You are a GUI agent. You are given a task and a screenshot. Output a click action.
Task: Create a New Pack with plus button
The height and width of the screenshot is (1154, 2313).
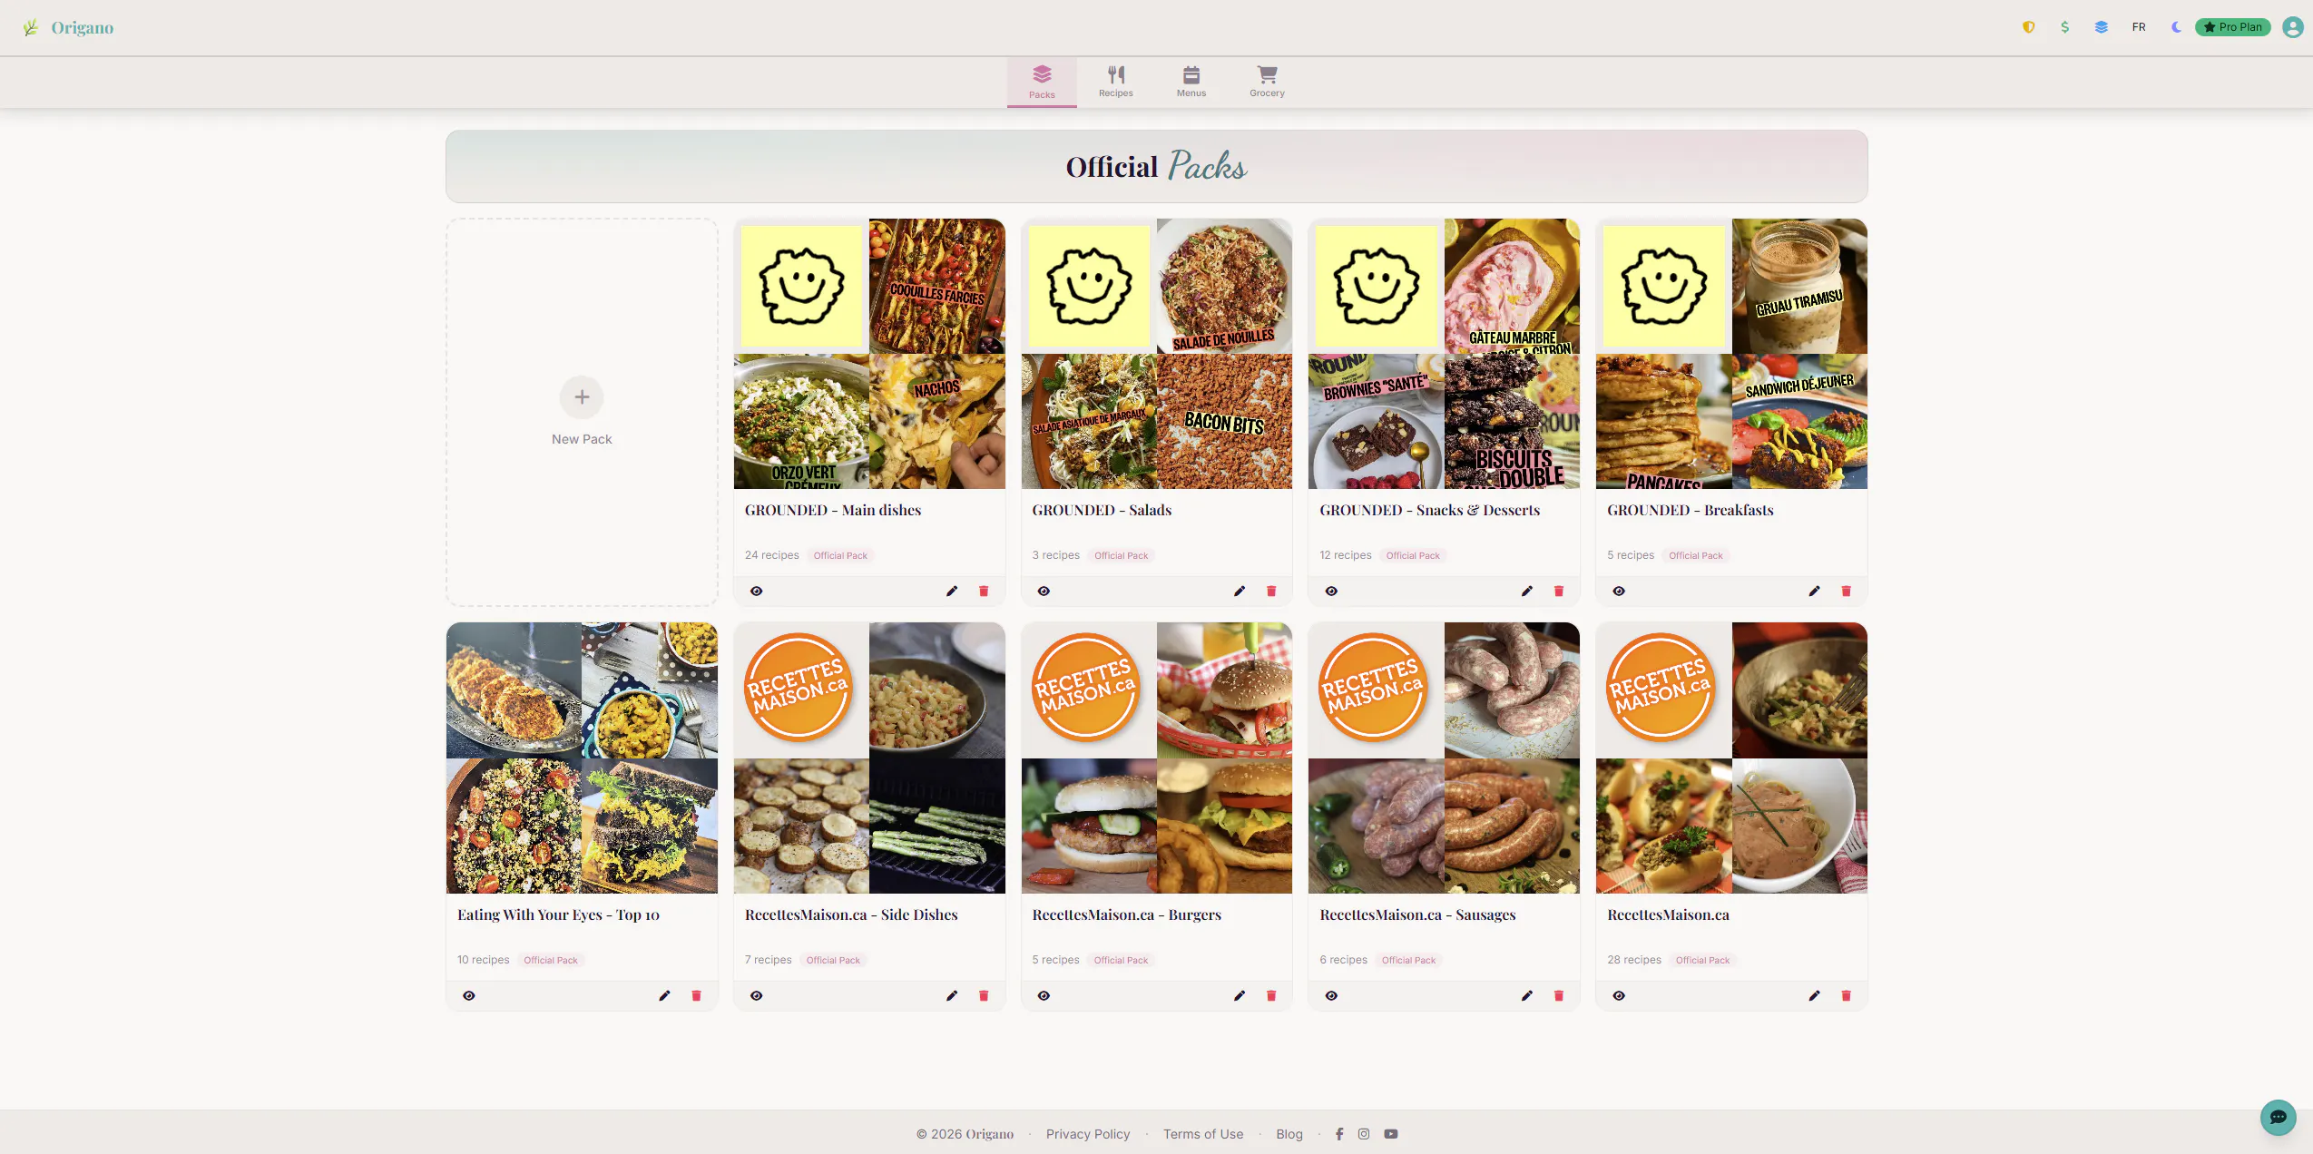point(582,397)
